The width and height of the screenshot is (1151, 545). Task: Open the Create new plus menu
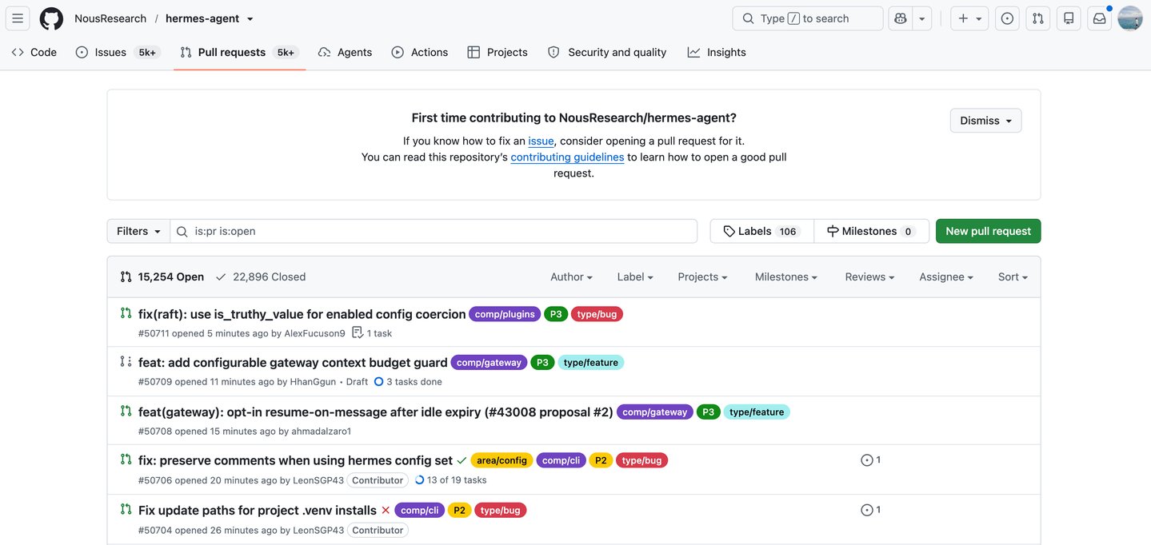point(969,18)
